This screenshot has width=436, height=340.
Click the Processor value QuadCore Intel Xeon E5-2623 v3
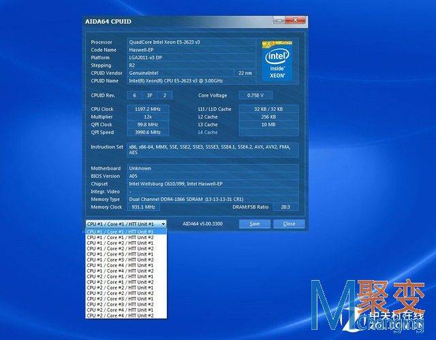[191, 42]
